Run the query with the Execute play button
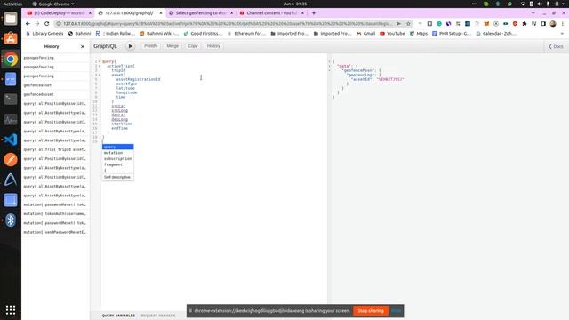 click(x=131, y=46)
